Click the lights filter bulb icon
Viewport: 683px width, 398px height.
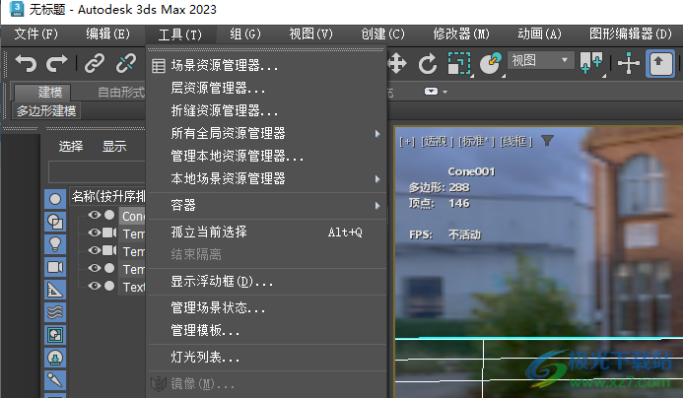coord(55,244)
